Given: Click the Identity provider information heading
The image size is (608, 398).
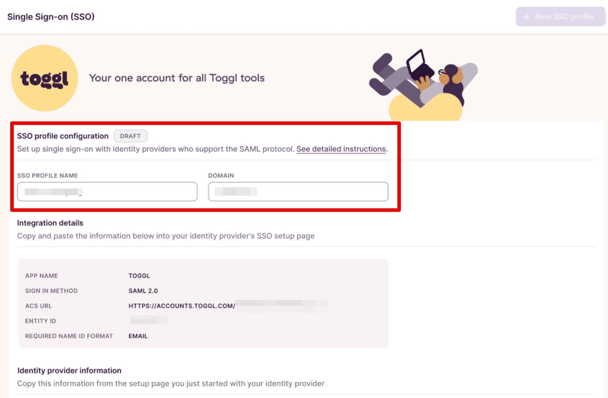Looking at the screenshot, I should [69, 370].
